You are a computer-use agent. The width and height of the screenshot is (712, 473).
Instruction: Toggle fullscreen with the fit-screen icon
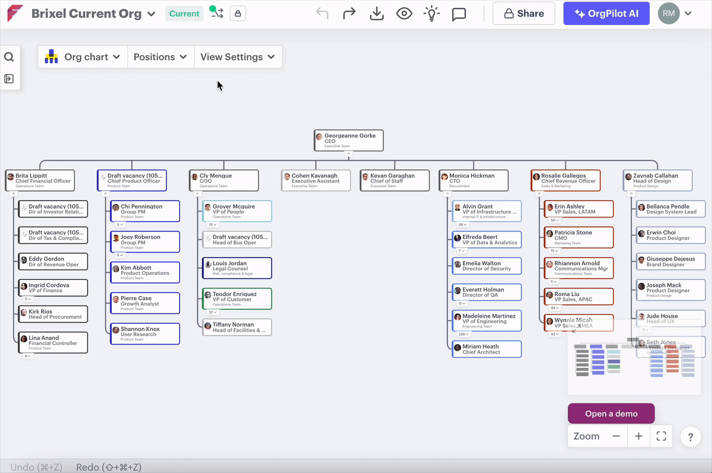coord(661,436)
